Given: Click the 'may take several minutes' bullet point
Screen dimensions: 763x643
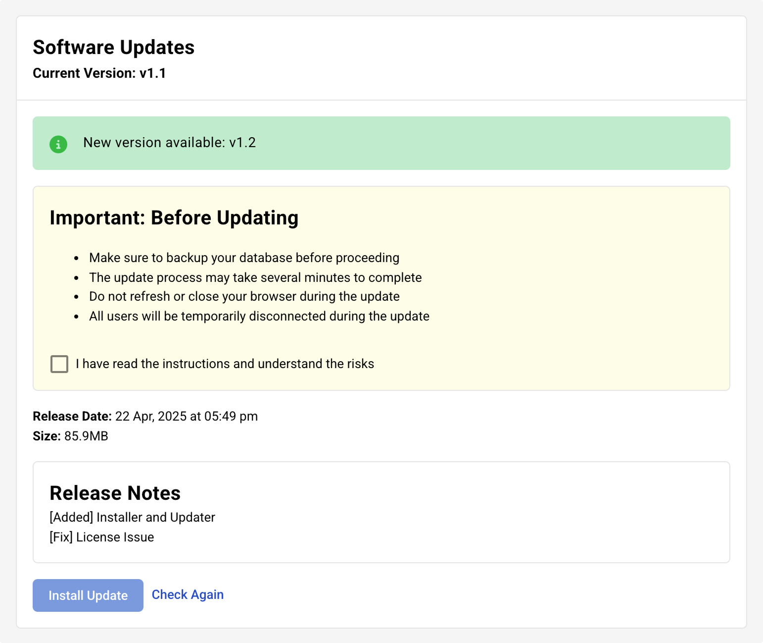Looking at the screenshot, I should 255,277.
